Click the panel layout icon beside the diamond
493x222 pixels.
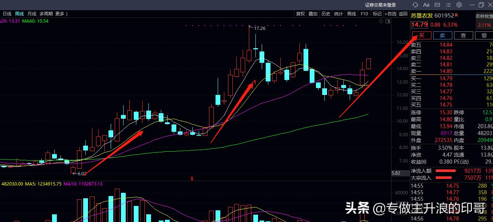pyautogui.click(x=388, y=21)
